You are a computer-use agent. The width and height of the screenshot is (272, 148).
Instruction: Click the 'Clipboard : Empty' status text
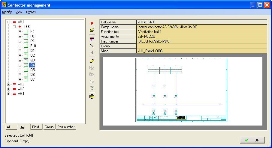click(x=17, y=141)
